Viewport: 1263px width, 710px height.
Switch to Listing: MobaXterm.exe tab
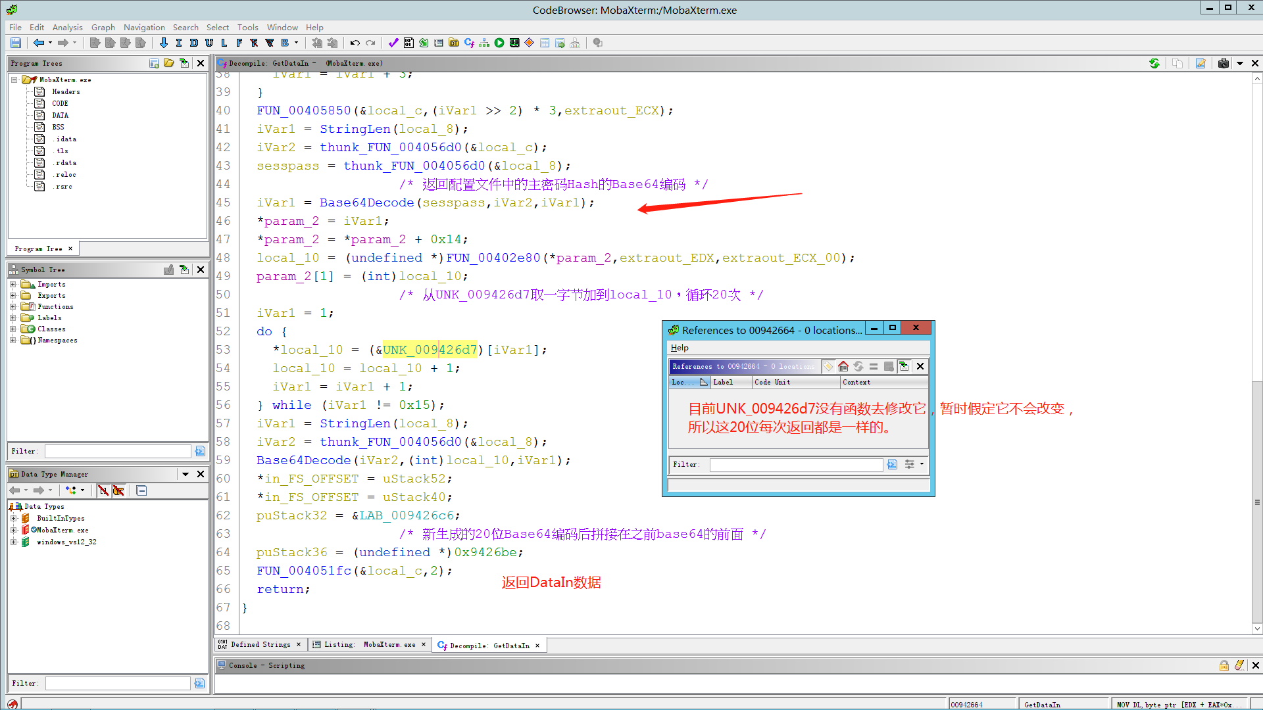click(370, 645)
